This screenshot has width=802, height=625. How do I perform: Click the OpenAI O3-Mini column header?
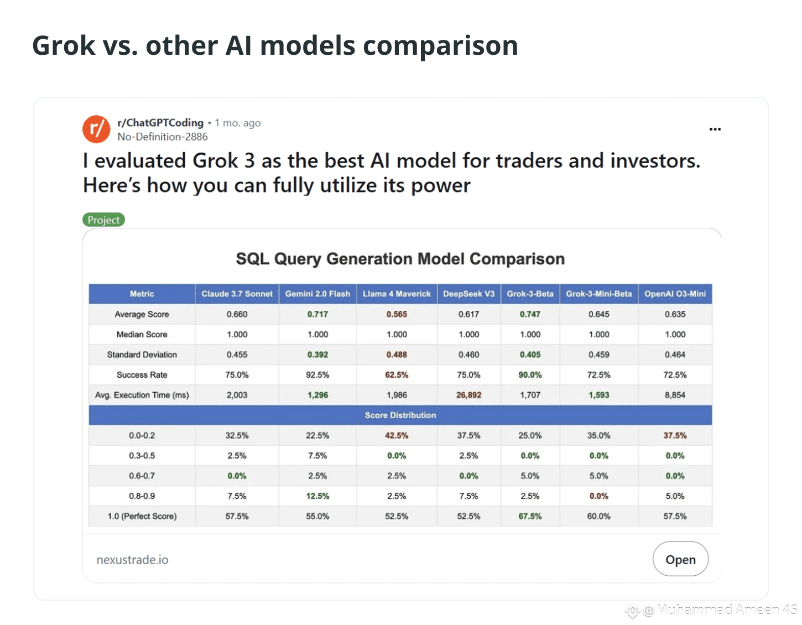click(675, 294)
